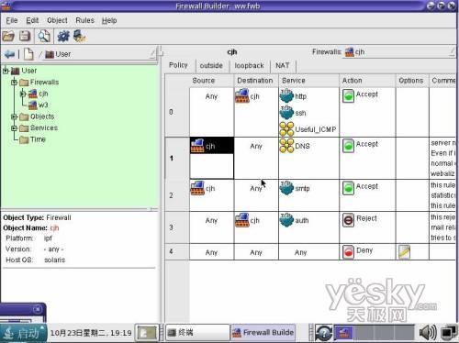Activate Firewall Builder taskbar button
459x343 pixels.
click(263, 333)
